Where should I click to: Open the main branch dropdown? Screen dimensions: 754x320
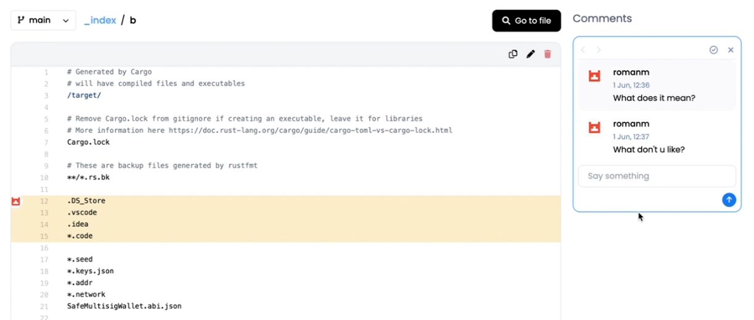43,20
